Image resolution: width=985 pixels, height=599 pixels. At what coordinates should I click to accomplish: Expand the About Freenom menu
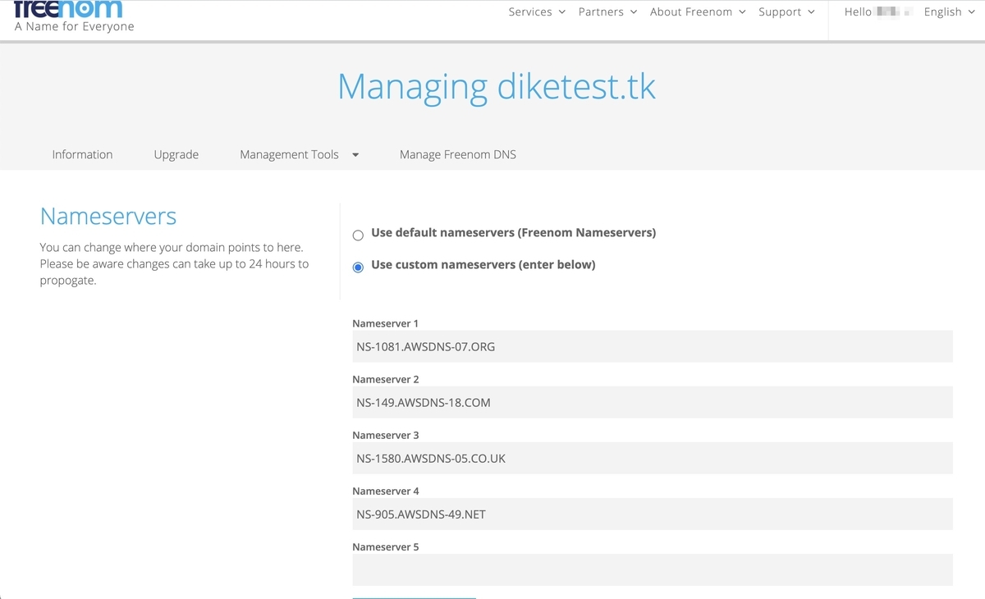tap(698, 11)
